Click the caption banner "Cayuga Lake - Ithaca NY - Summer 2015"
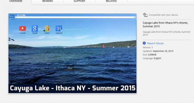Screen dimensions: 194x103 pos(73,88)
